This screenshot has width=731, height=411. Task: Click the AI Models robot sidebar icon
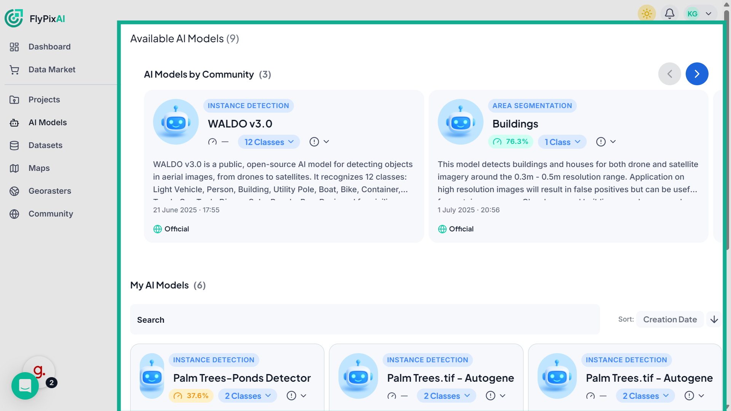(x=14, y=123)
